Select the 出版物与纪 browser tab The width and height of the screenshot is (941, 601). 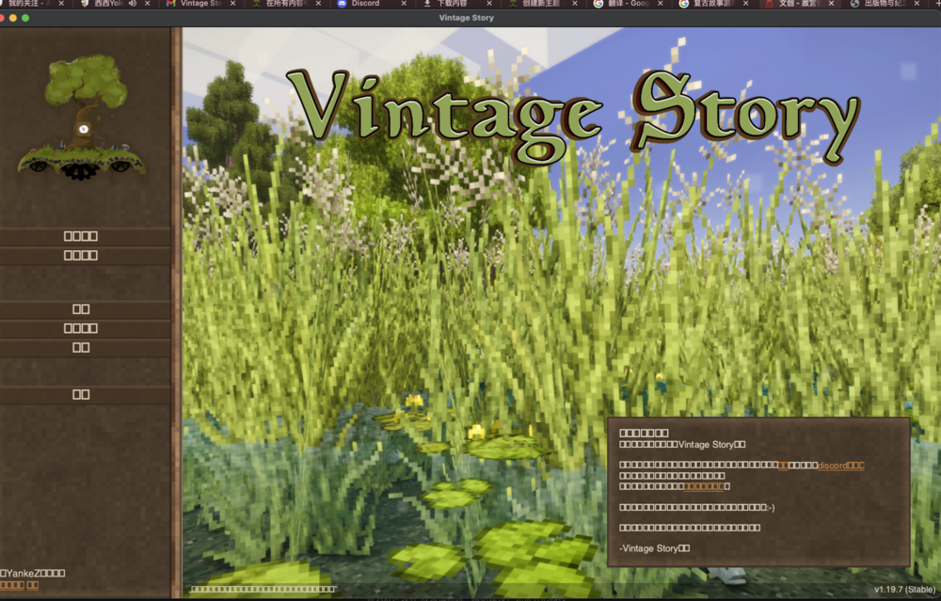click(x=889, y=4)
